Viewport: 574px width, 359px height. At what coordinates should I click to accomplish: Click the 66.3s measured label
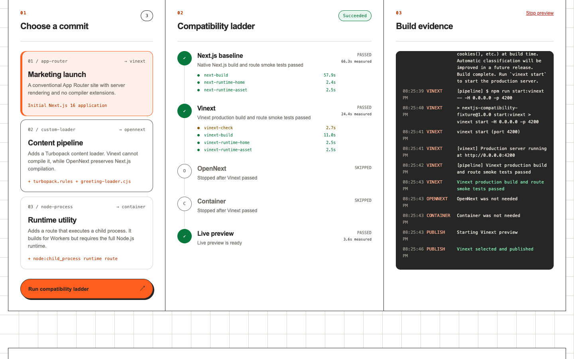pos(356,61)
